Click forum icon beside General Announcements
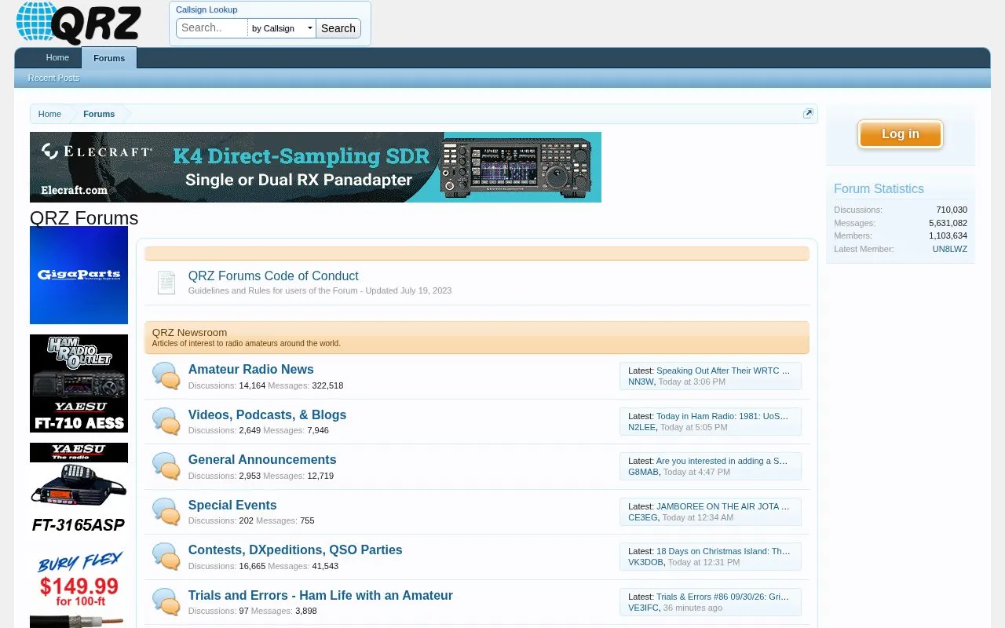This screenshot has width=1005, height=628. pos(166,466)
